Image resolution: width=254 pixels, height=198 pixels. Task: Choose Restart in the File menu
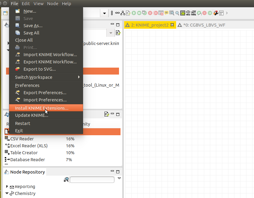[x=46, y=123]
